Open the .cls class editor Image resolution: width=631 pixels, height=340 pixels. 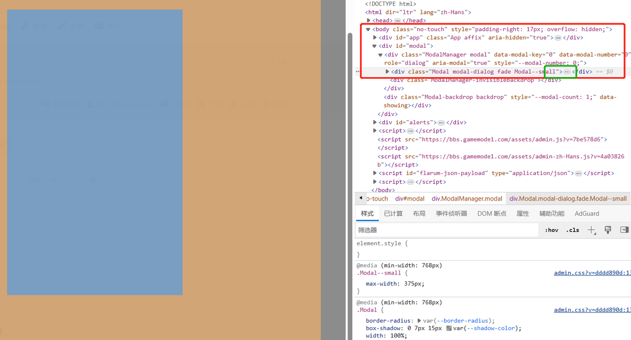tap(572, 230)
